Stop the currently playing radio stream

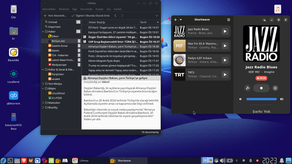point(261,88)
